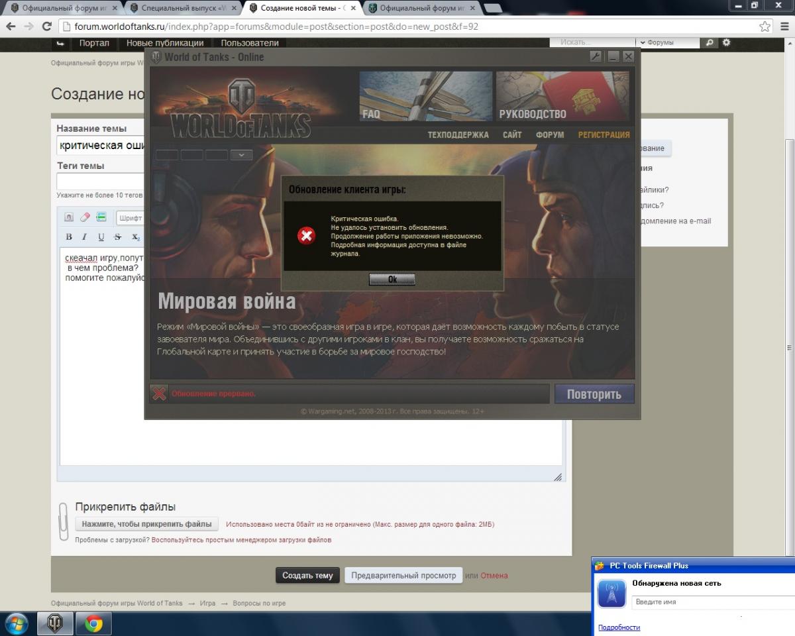Viewport: 795px width, 636px height.
Task: Click Игра breadcrumb link at page bottom
Action: 207,604
